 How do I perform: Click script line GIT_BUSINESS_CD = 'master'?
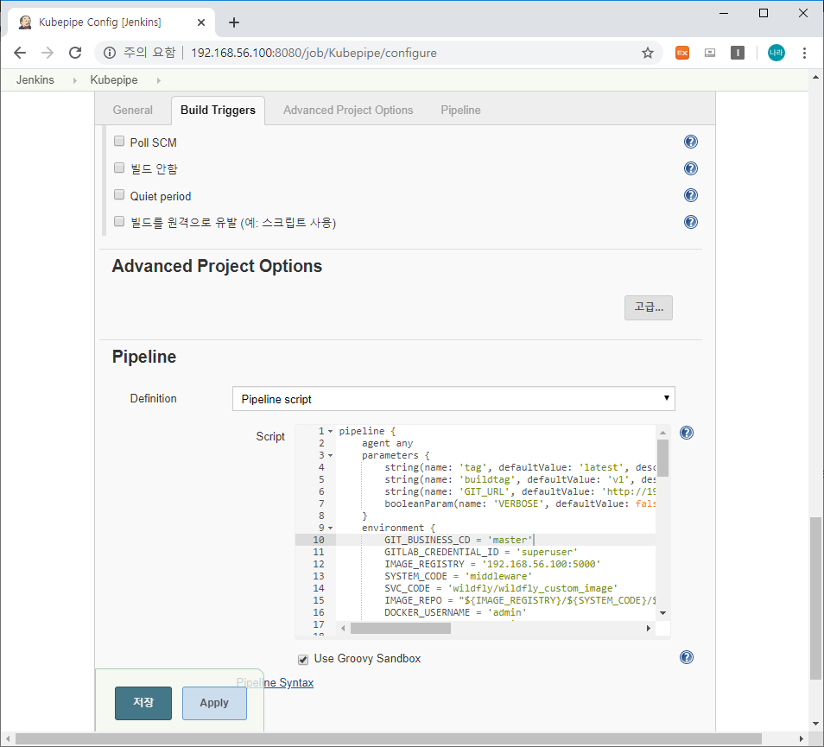(459, 540)
